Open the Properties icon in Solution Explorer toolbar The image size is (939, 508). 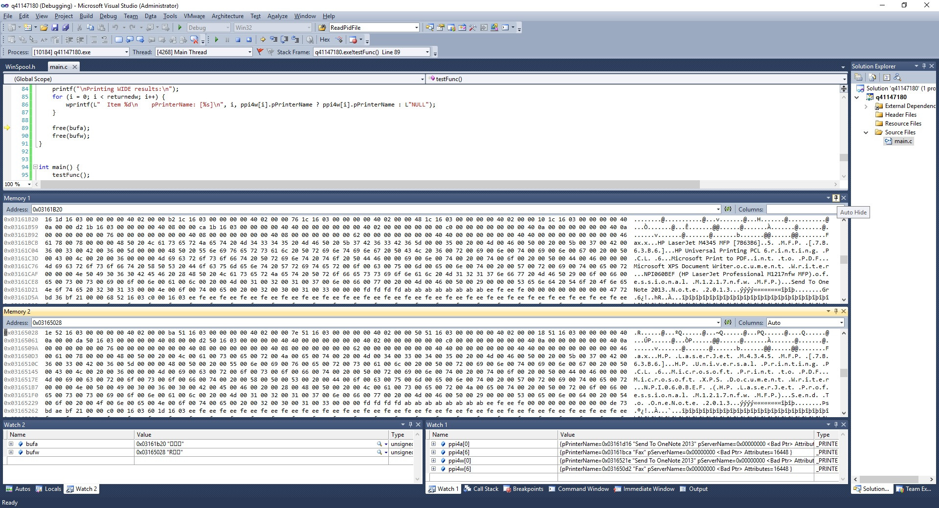[x=858, y=77]
